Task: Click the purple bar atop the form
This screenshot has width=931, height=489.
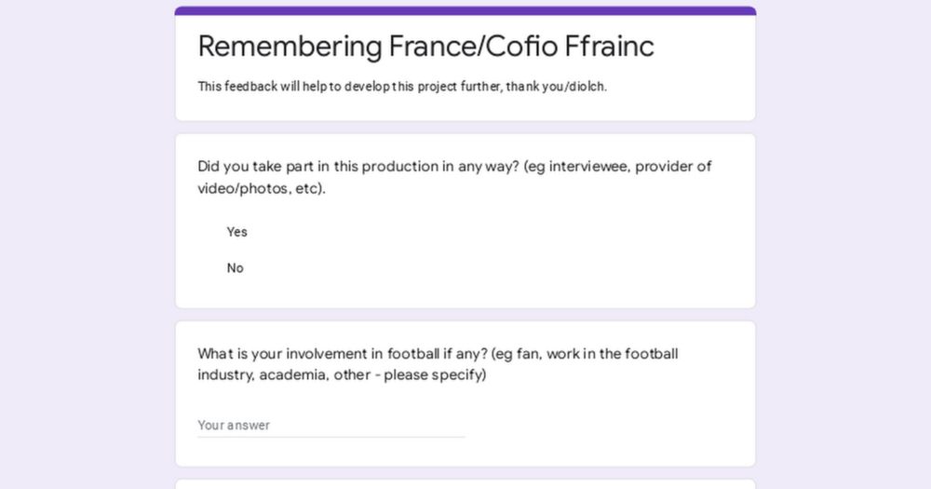Action: point(465,11)
